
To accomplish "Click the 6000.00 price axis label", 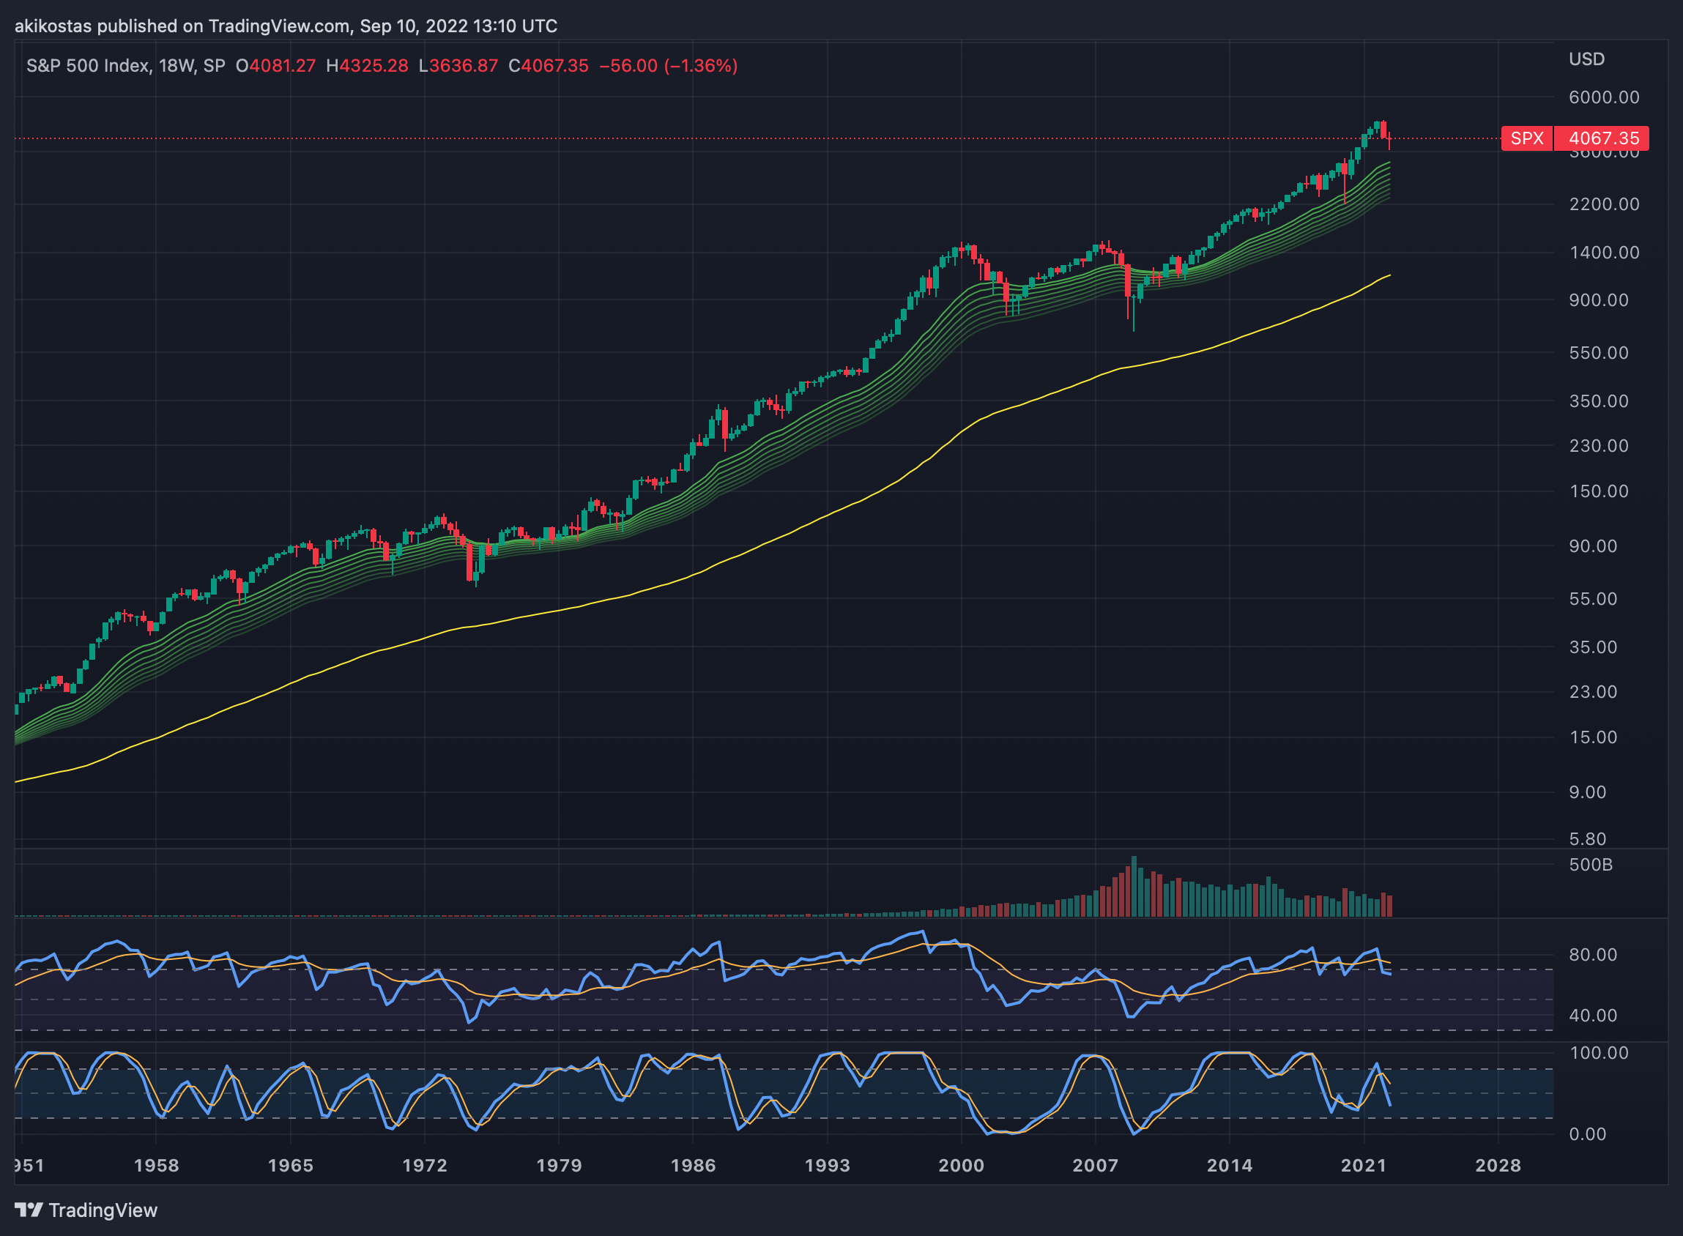I will click(1604, 97).
